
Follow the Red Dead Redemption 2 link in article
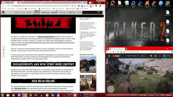pos(46,37)
